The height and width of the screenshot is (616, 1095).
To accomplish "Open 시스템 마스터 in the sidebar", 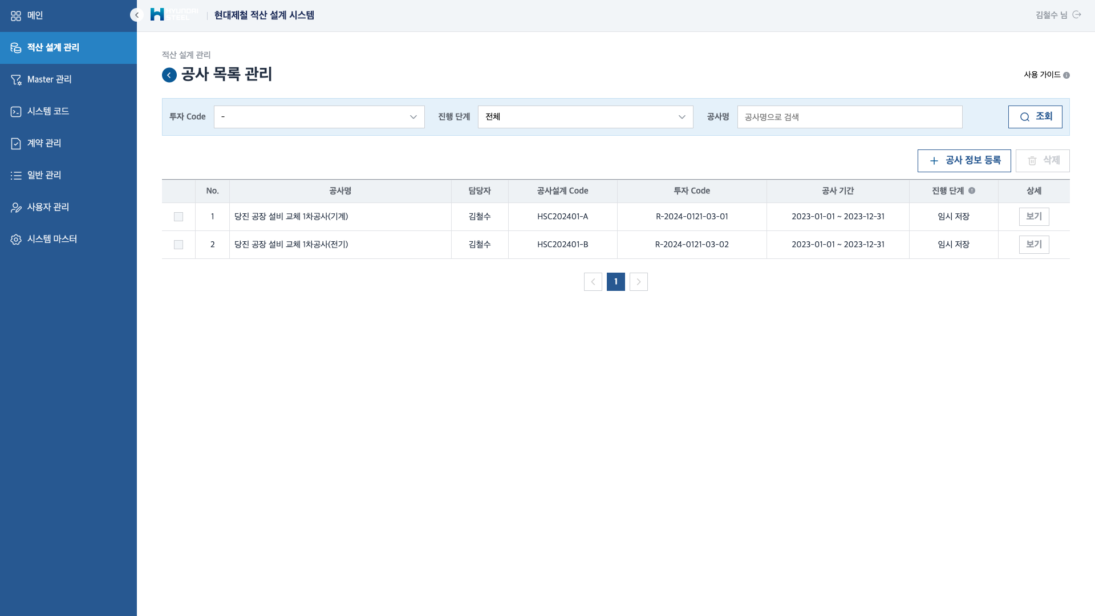I will pos(52,239).
